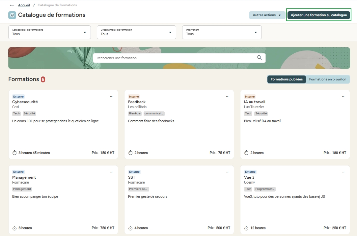Expand the Intervenant filter dropdown

(x=222, y=32)
